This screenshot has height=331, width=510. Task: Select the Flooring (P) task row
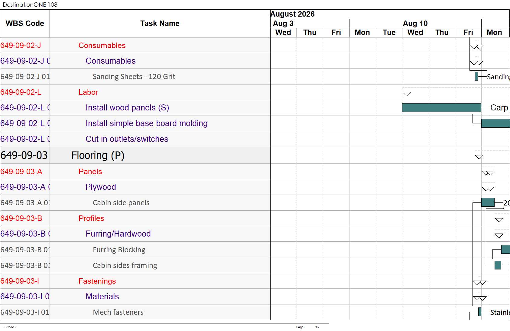135,155
